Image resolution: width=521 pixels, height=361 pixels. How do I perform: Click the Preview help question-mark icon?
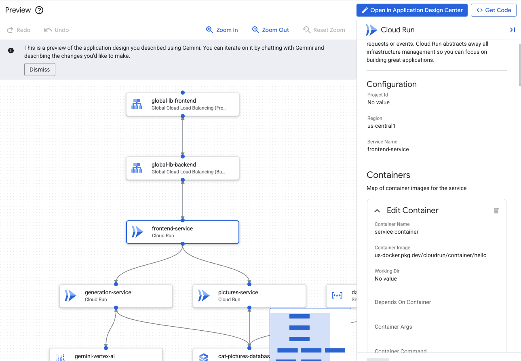(x=39, y=10)
